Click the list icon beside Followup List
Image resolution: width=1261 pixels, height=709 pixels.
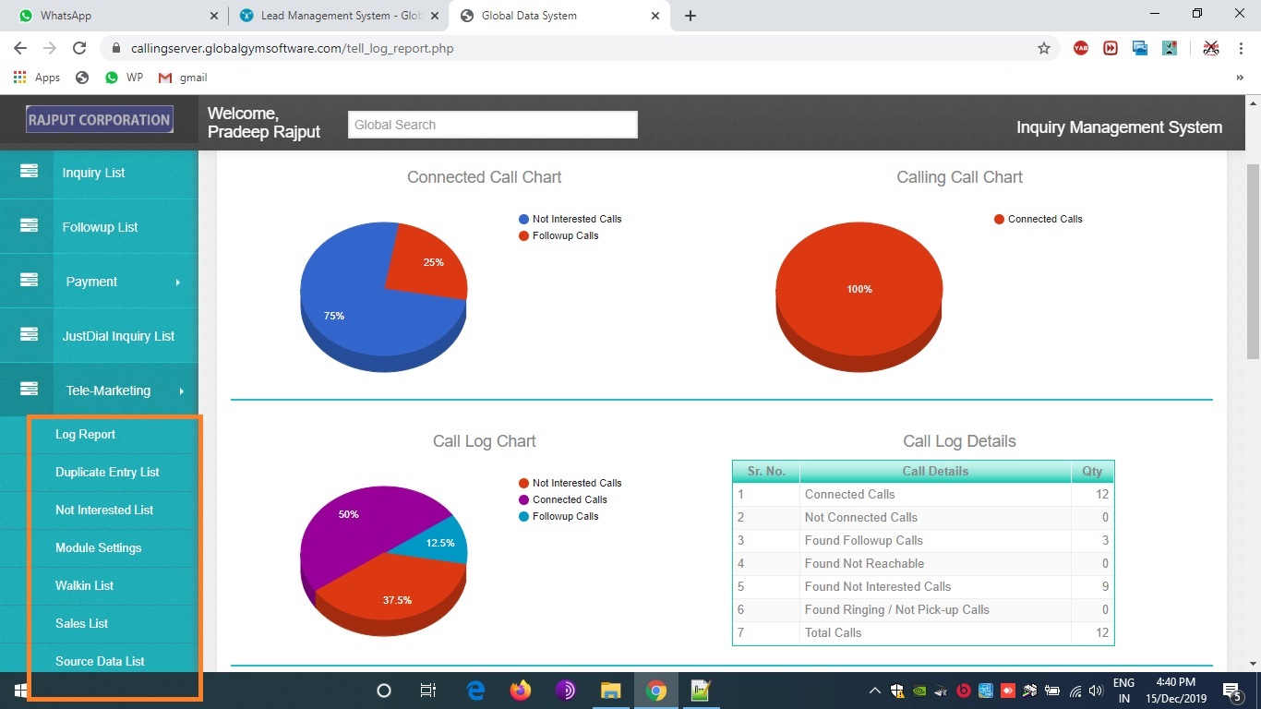click(x=30, y=227)
